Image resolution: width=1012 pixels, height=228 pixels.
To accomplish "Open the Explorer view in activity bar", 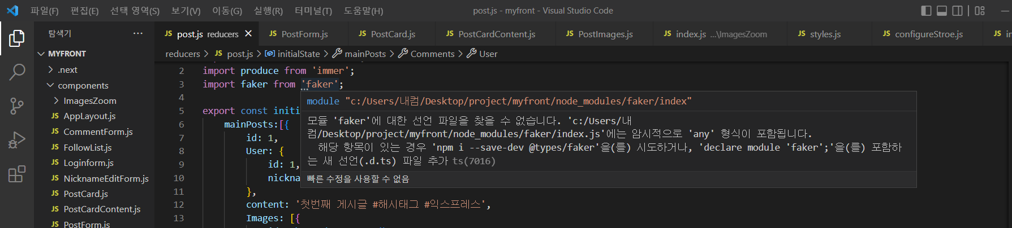I will click(x=17, y=38).
